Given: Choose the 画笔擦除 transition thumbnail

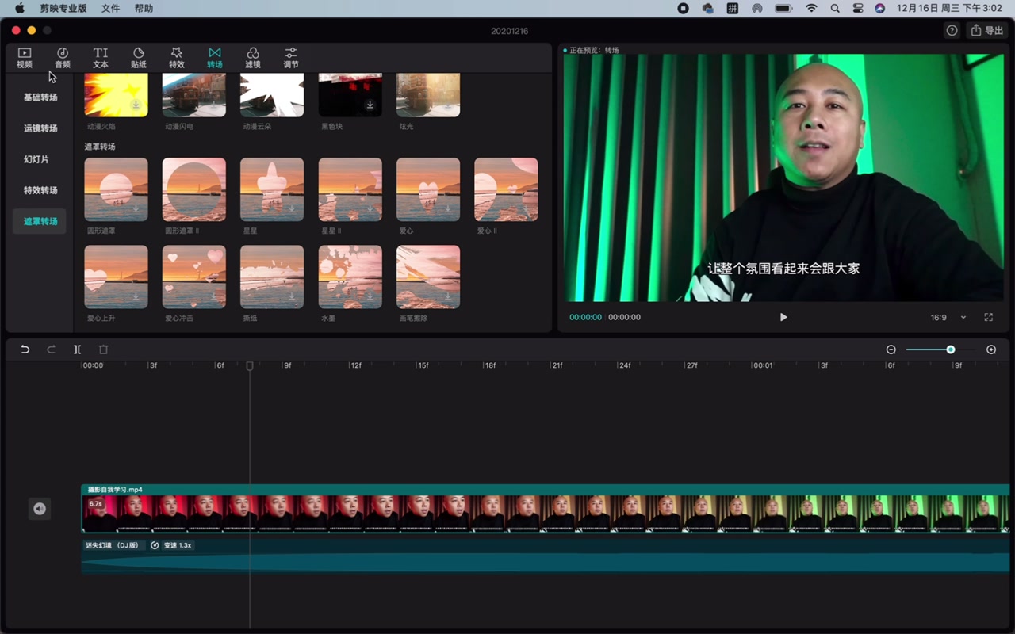Looking at the screenshot, I should (x=428, y=277).
